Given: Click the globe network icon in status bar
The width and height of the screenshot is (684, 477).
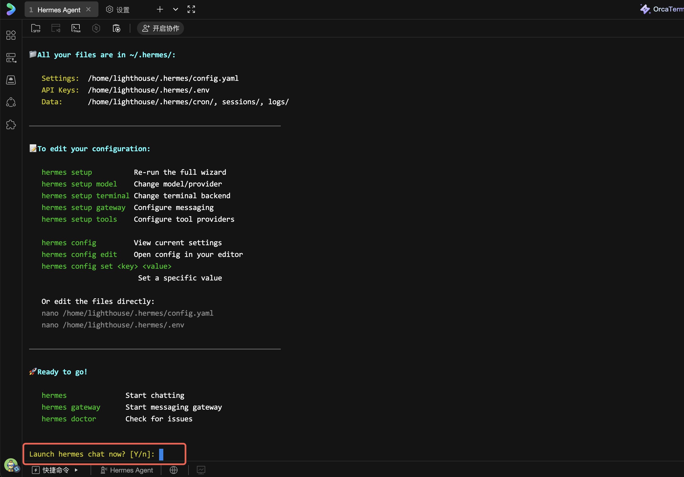Looking at the screenshot, I should (174, 470).
